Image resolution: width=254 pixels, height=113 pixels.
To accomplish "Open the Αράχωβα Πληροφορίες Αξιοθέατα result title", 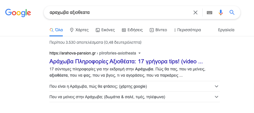I will pos(126,62).
